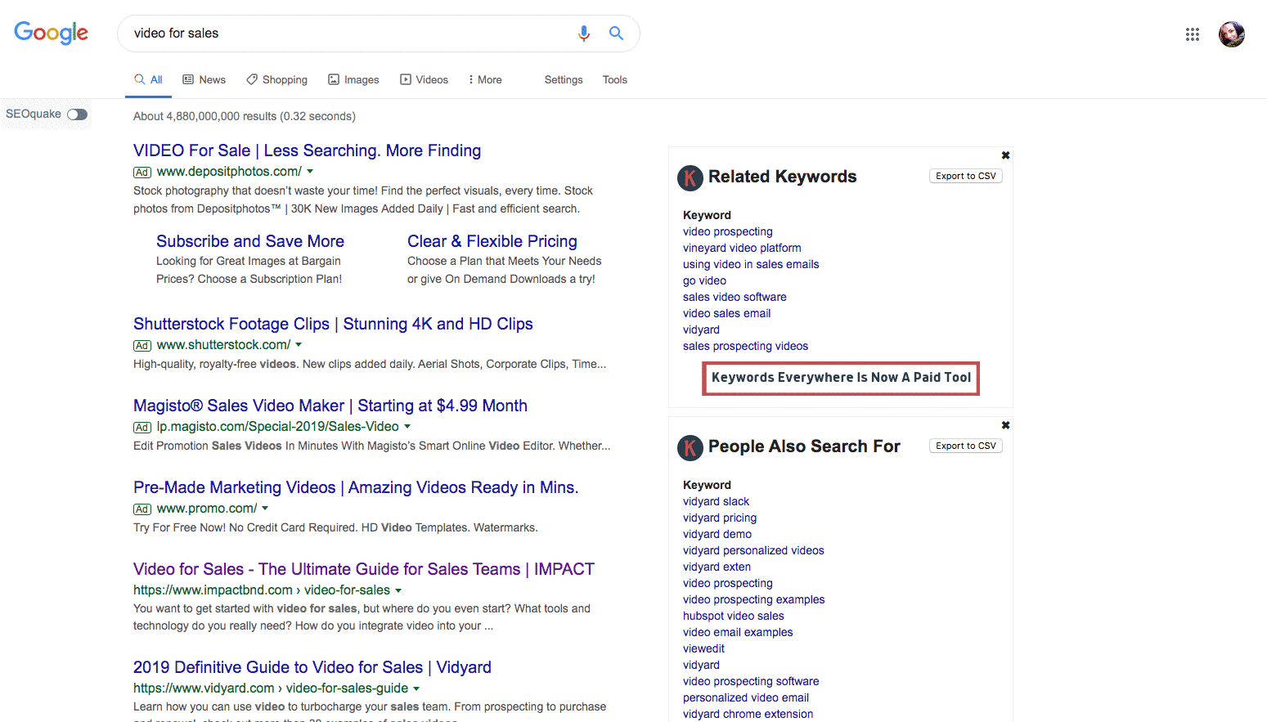Open the Google account avatar menu
Image resolution: width=1267 pixels, height=722 pixels.
(x=1232, y=34)
